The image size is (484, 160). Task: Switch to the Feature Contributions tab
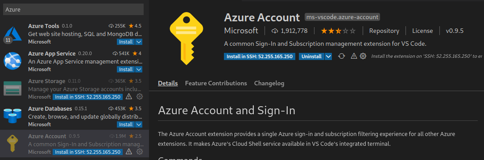(216, 84)
